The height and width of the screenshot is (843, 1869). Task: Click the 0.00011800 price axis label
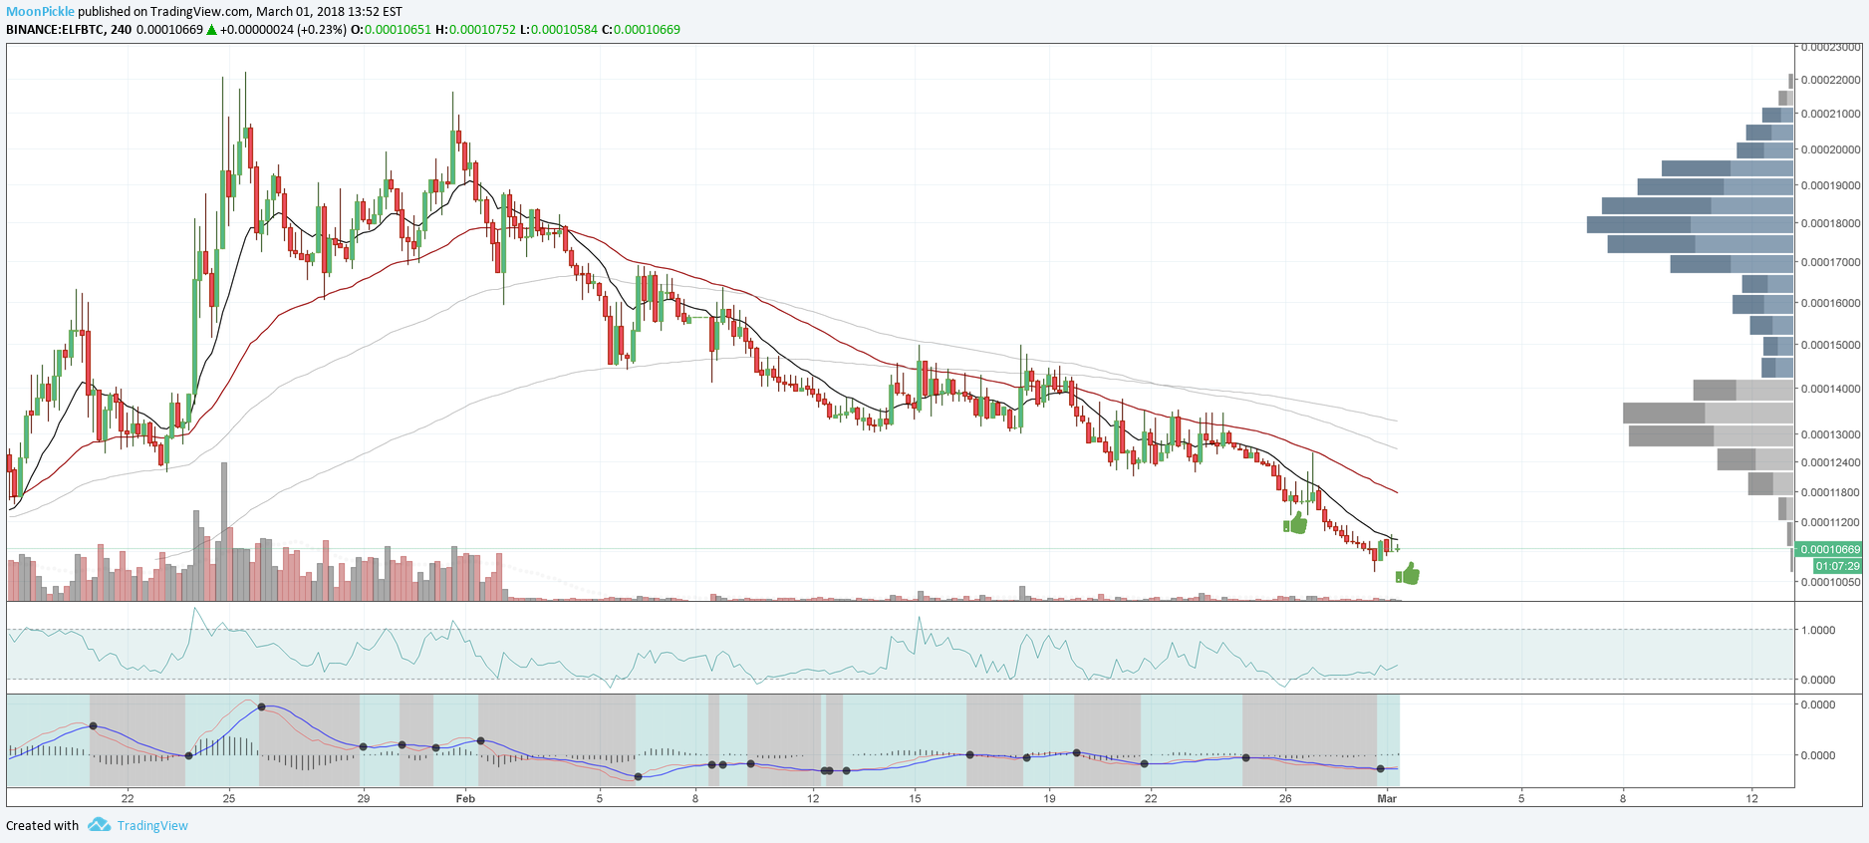1830,492
